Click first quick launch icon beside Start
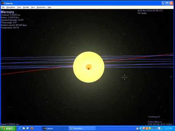175x131 pixels. (x=20, y=128)
